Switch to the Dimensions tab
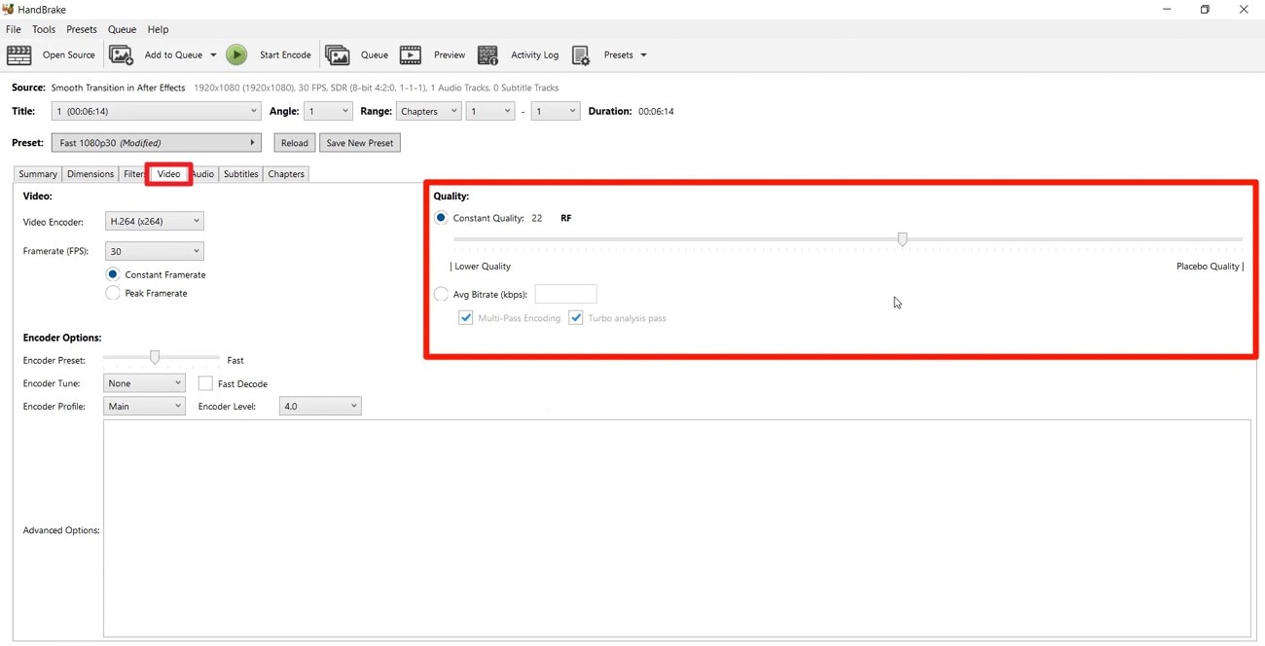The width and height of the screenshot is (1265, 646). click(x=90, y=174)
